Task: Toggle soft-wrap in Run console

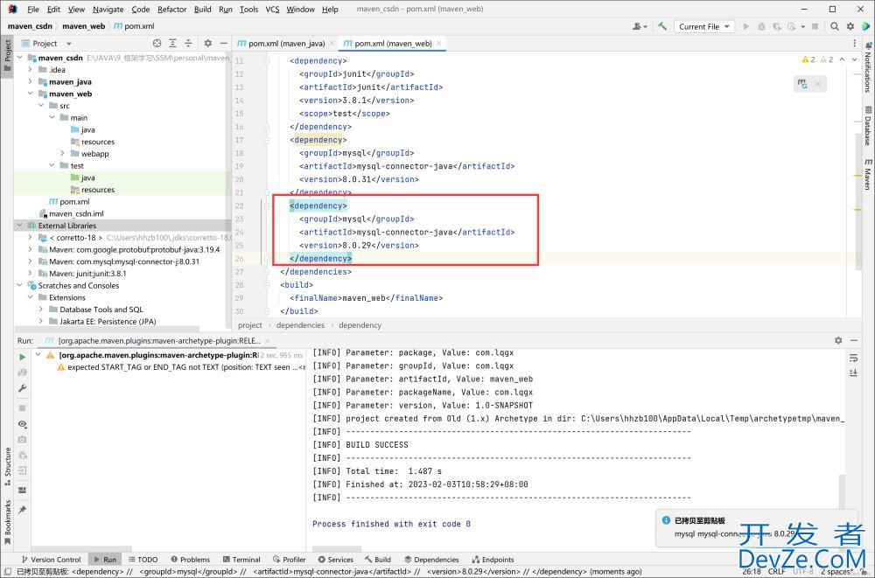Action: pyautogui.click(x=853, y=358)
